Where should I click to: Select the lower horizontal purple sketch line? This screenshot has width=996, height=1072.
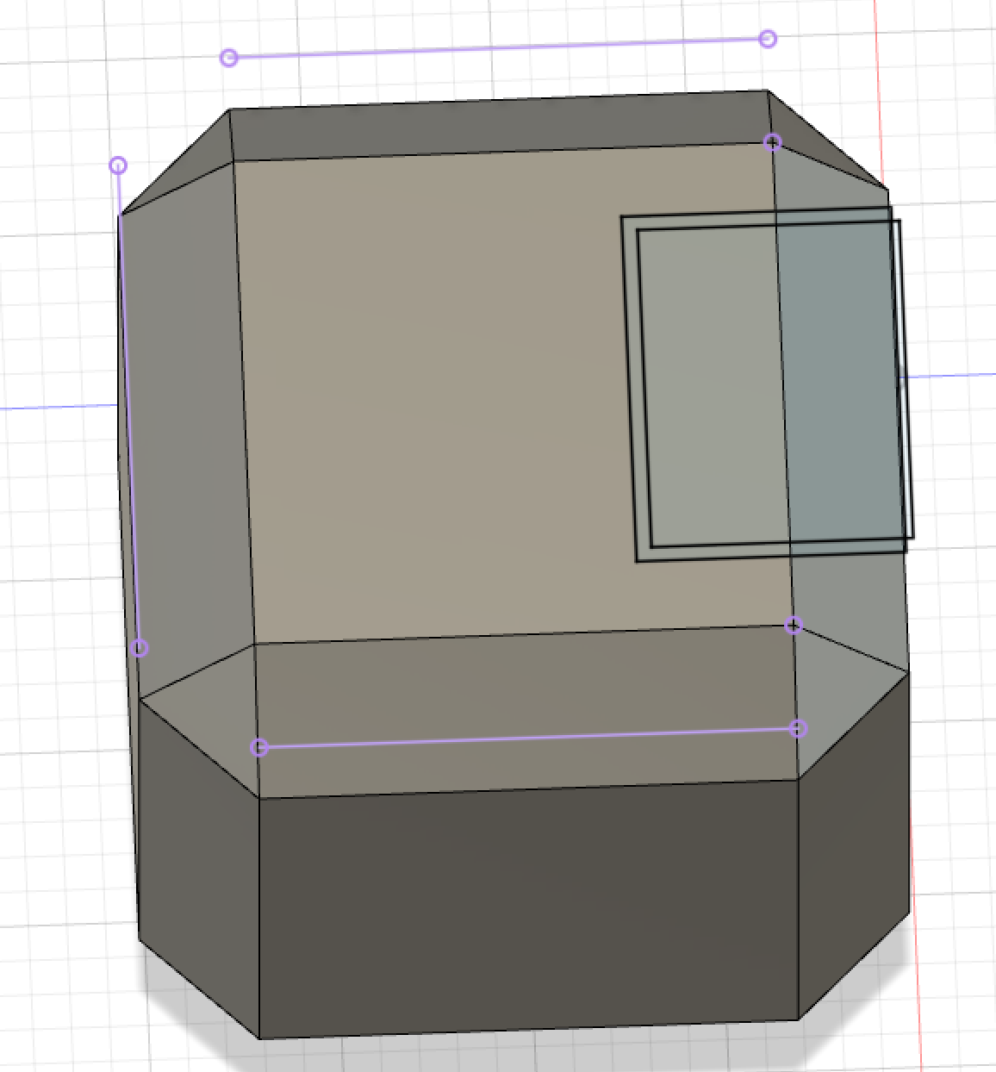(526, 739)
